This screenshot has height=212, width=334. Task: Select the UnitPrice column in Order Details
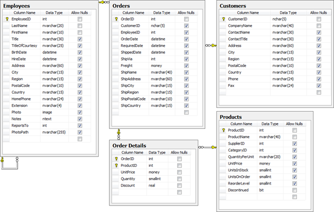(x=128, y=172)
